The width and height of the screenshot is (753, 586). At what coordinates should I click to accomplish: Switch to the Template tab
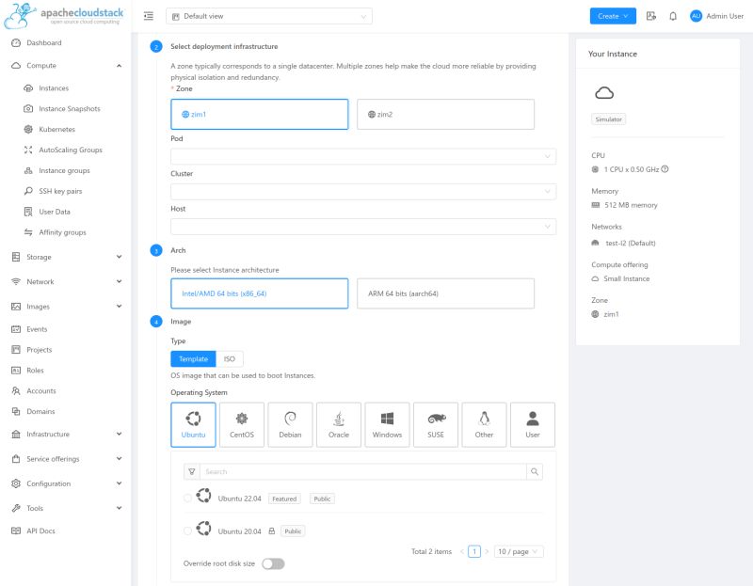coord(193,358)
